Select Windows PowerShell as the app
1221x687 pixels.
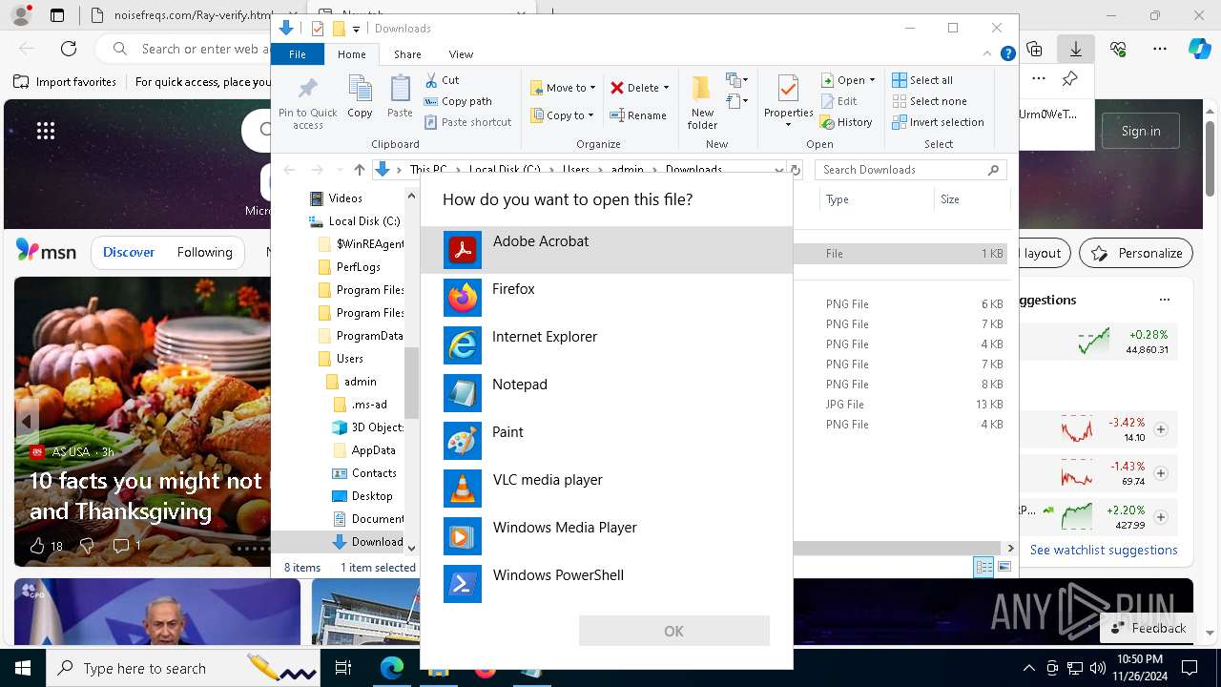pyautogui.click(x=607, y=584)
